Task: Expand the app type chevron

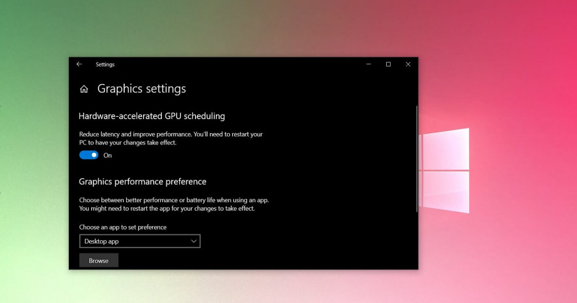Action: pos(193,241)
